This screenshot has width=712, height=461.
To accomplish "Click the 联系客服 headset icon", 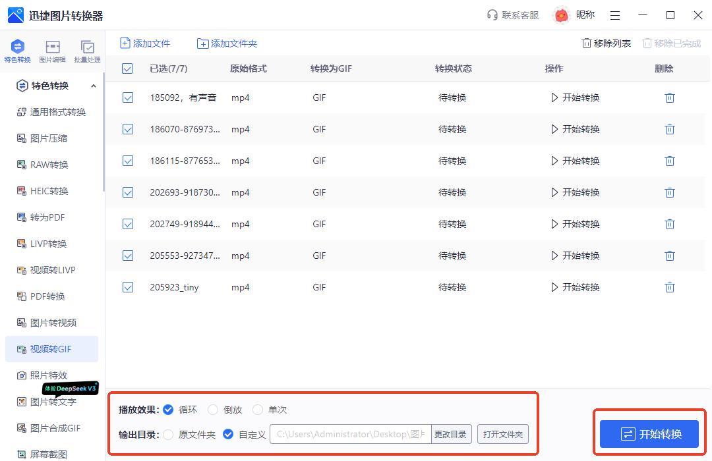I will click(x=492, y=15).
